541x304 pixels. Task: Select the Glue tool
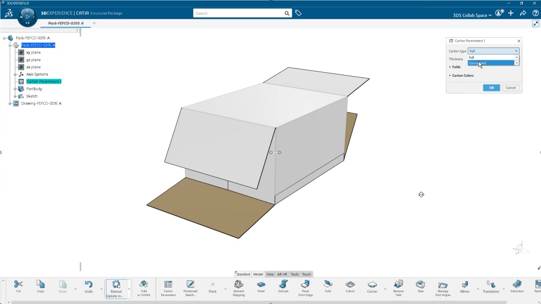coord(420,287)
